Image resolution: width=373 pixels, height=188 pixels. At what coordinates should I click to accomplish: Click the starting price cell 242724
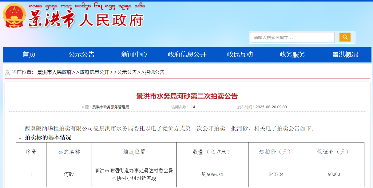click(276, 174)
